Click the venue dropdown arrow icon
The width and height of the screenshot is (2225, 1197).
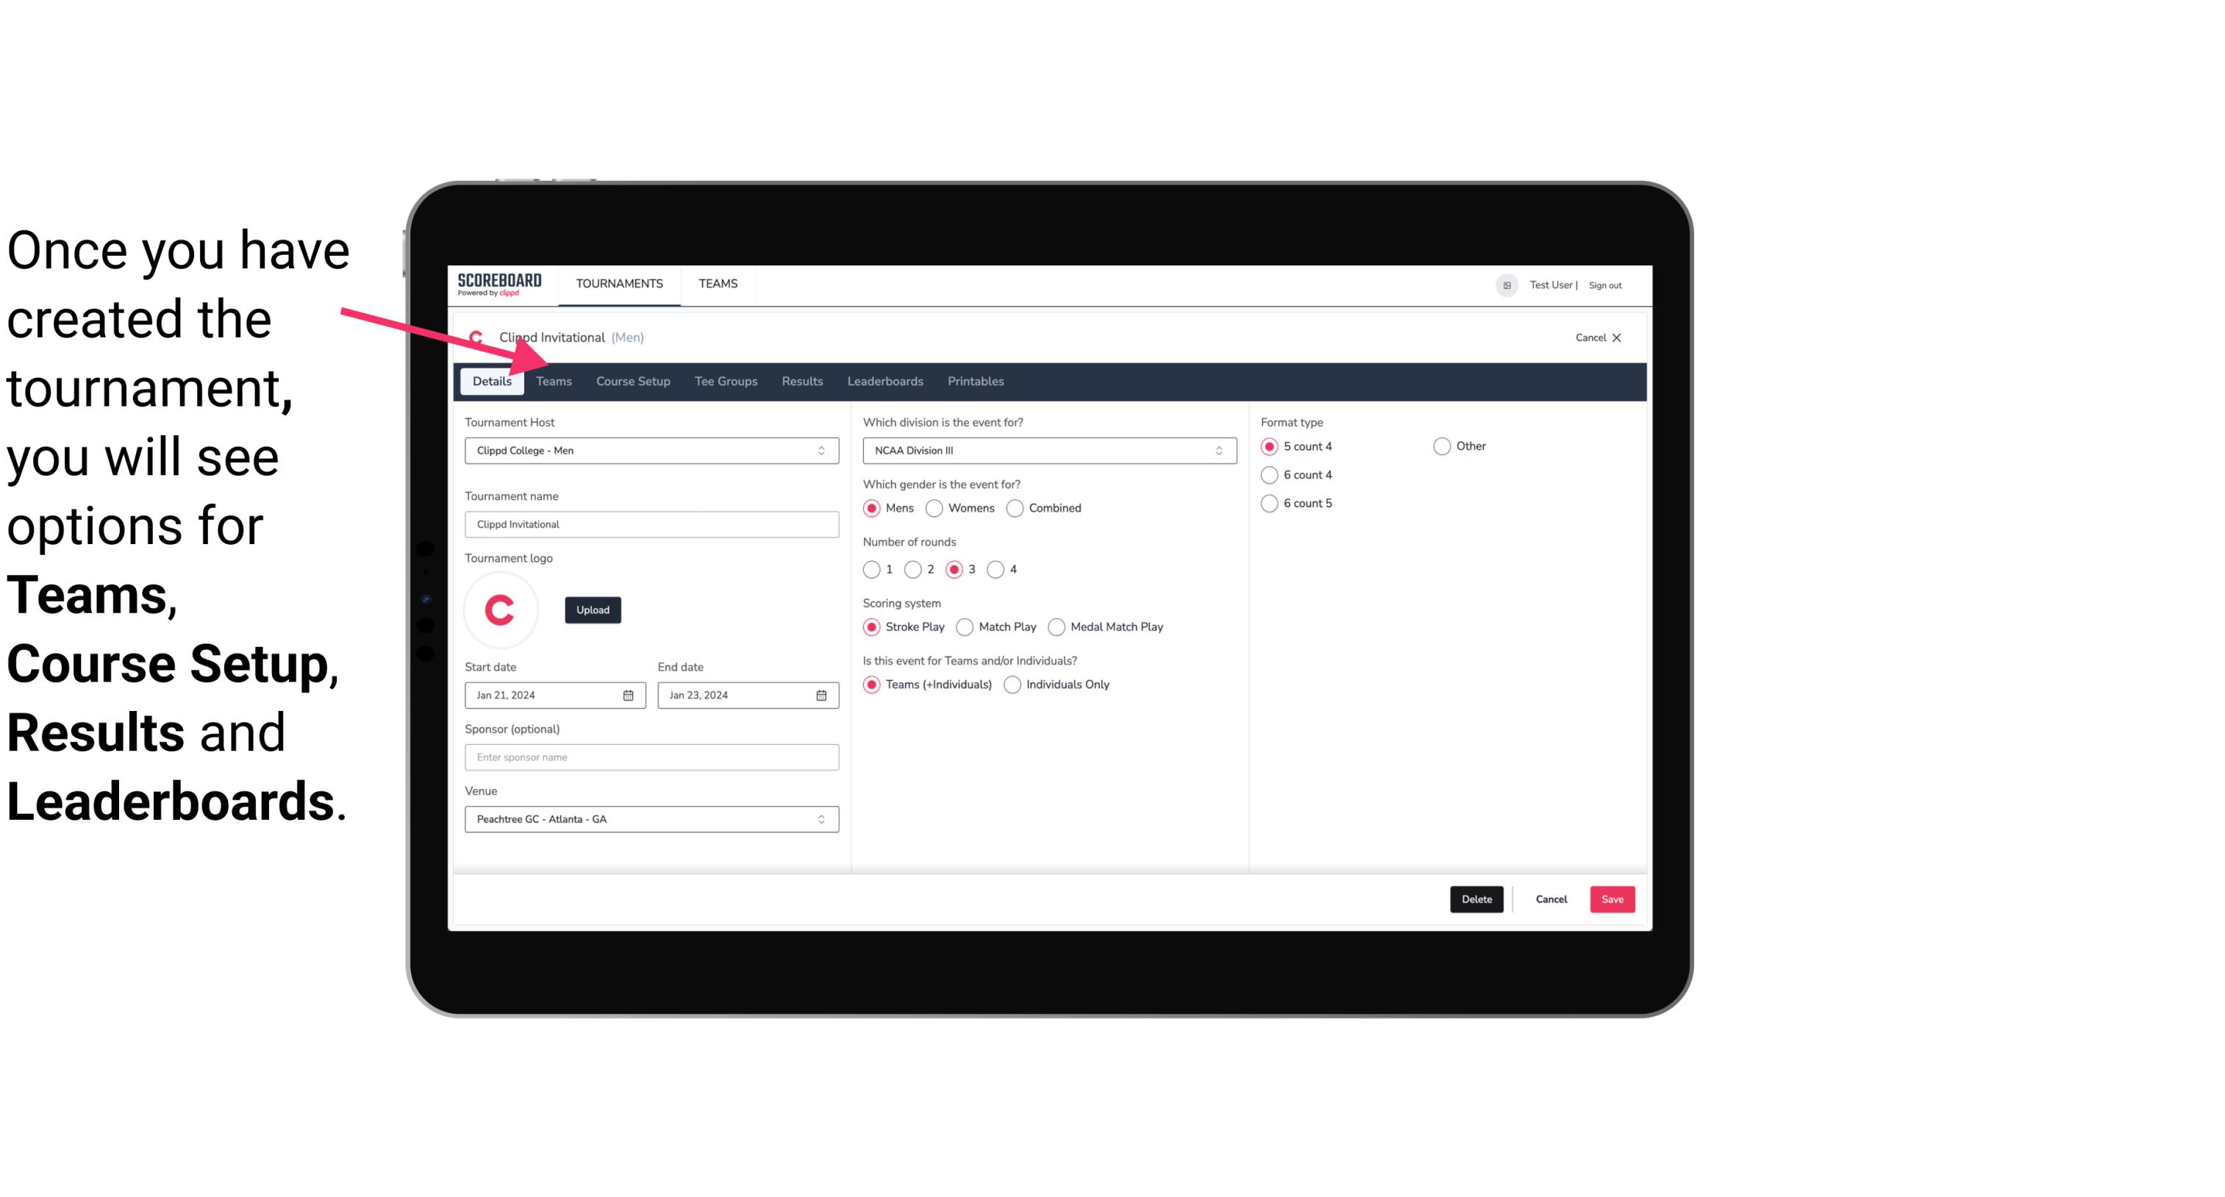(x=822, y=818)
